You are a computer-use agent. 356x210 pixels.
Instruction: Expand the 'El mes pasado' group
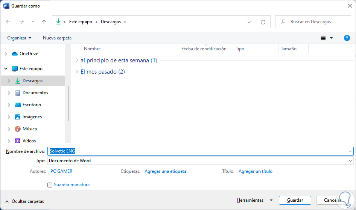coord(77,72)
